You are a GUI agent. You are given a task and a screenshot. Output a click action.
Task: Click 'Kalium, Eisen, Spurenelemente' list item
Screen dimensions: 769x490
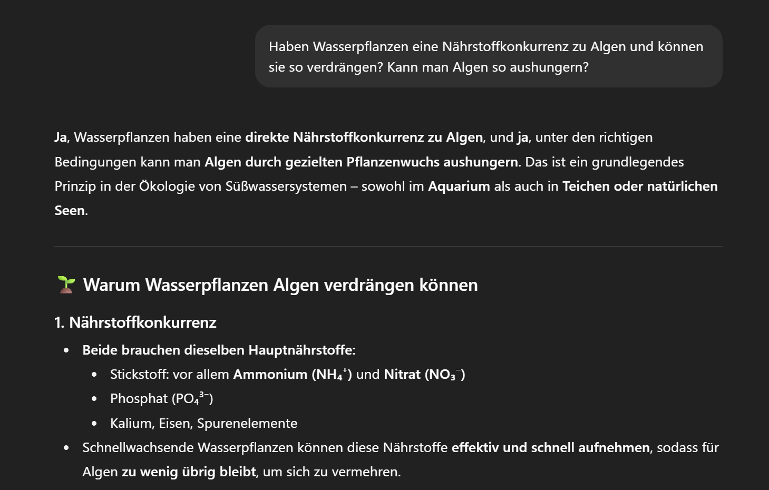click(203, 424)
